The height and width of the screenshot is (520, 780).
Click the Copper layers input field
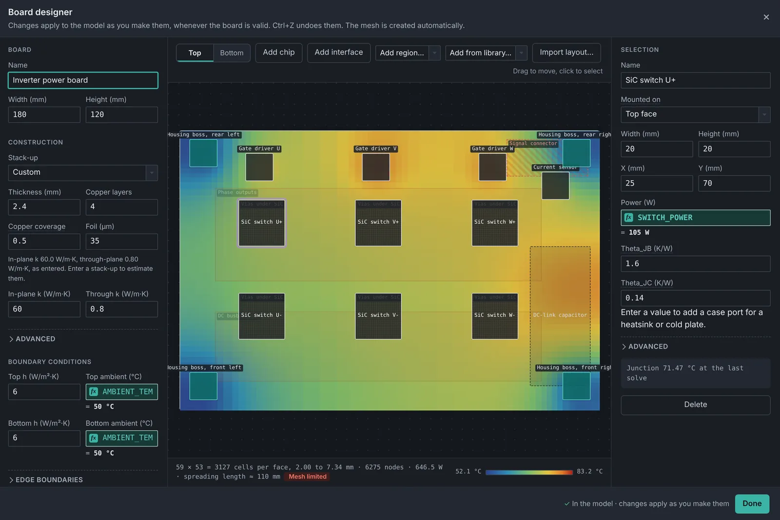[x=122, y=207]
